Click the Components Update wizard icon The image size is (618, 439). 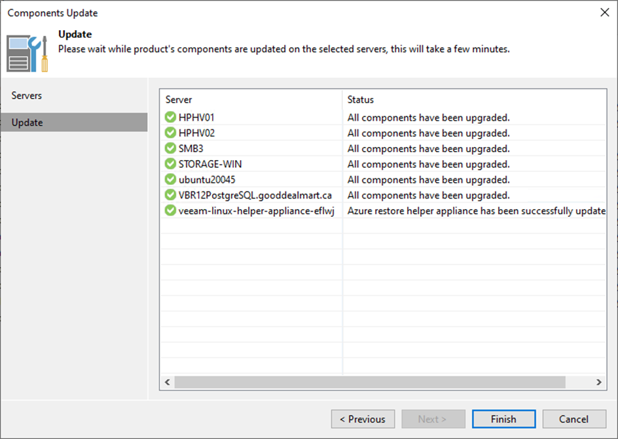click(x=27, y=52)
